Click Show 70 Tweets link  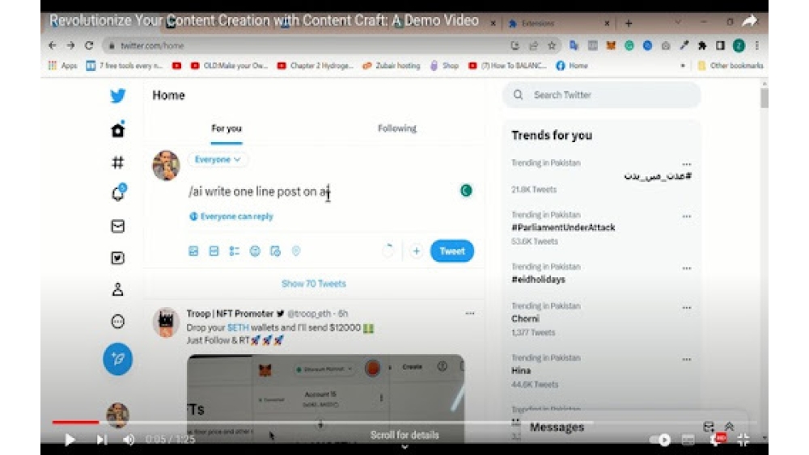click(x=314, y=284)
